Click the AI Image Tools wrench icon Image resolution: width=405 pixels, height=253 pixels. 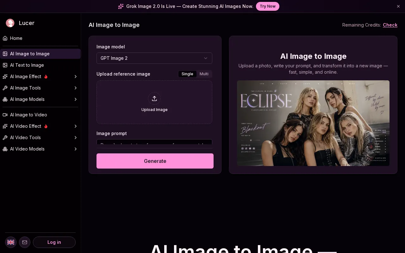click(5, 88)
